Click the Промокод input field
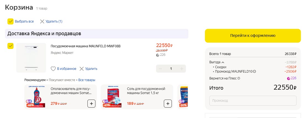This screenshot has height=118, width=302. (x=253, y=101)
